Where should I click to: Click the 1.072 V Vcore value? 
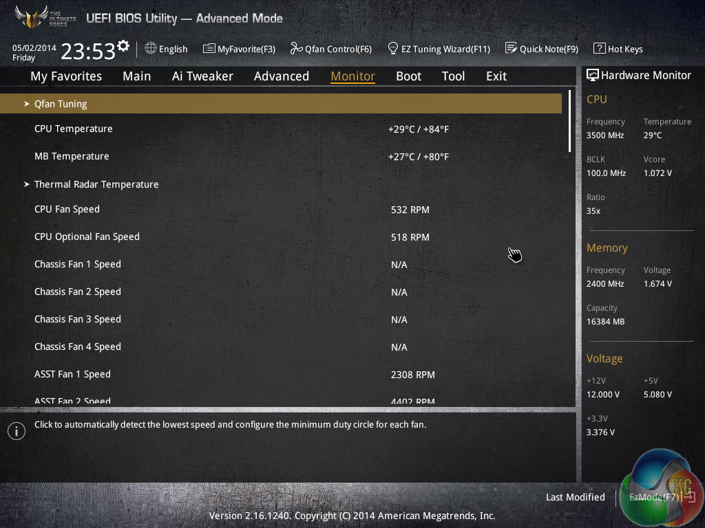657,173
